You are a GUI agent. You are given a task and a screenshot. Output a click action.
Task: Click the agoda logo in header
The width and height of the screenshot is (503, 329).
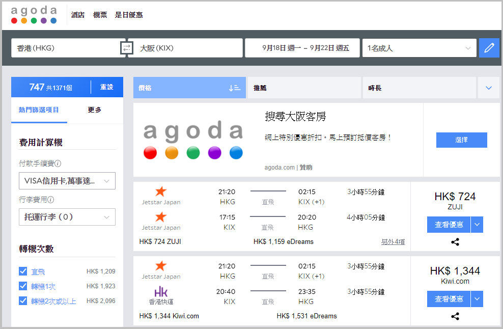tap(34, 15)
